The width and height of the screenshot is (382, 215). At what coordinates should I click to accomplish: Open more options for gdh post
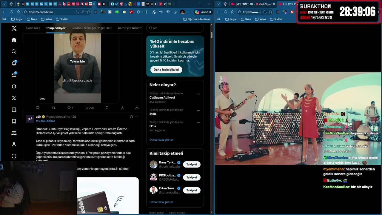[137, 117]
